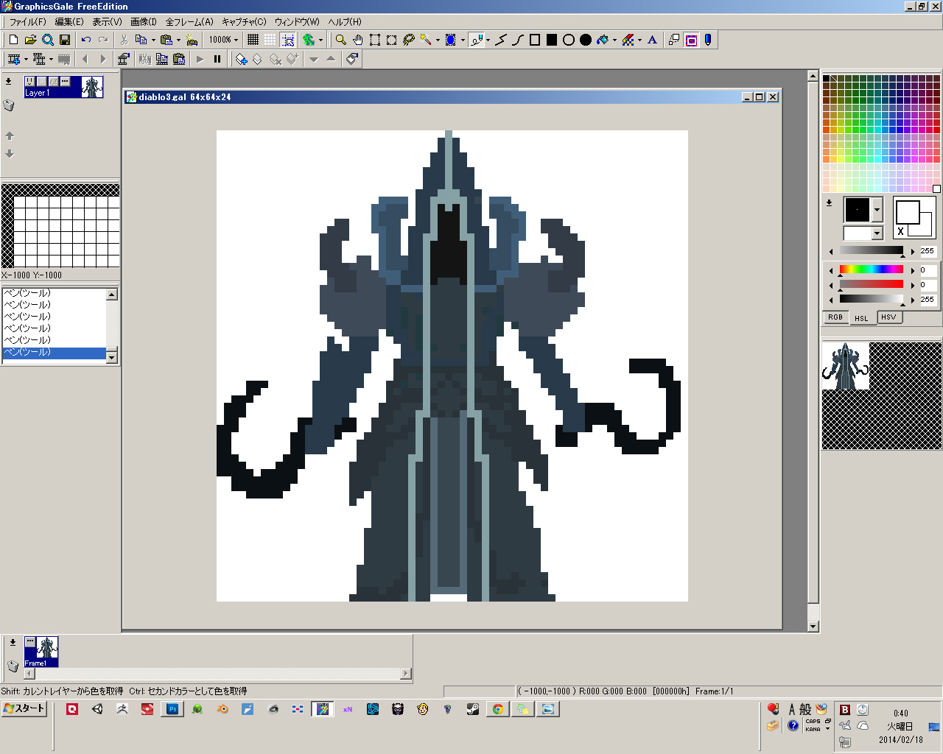This screenshot has width=943, height=754.
Task: Select the outlined rectangle tool
Action: point(535,40)
